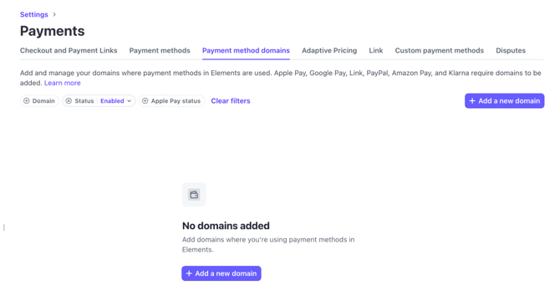
Task: Go back to Settings via breadcrumb
Action: (x=34, y=15)
